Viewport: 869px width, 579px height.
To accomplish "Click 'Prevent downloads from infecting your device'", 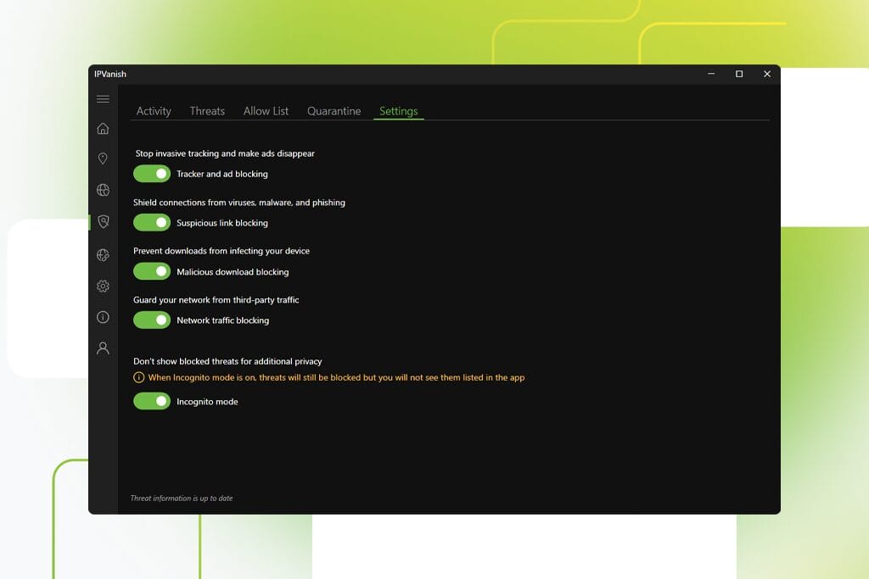I will point(221,251).
